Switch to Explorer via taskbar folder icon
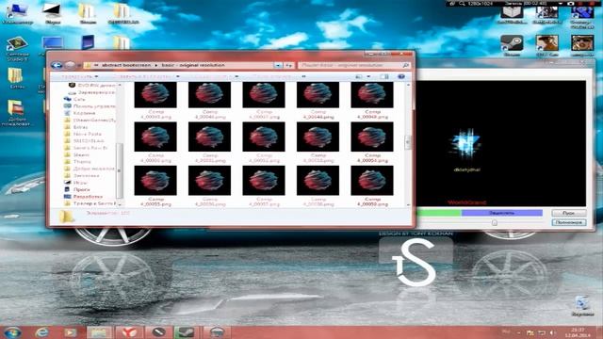This screenshot has height=339, width=603. [99, 332]
